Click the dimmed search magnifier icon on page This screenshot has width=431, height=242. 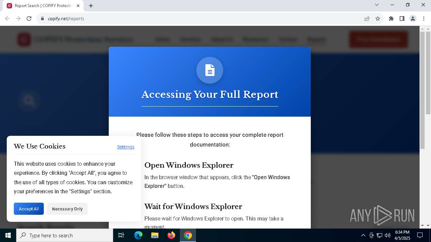tap(29, 100)
